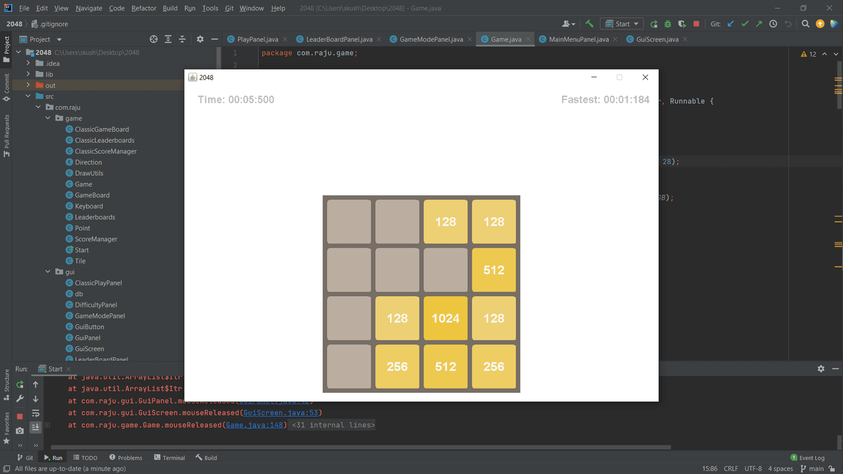Toggle the Pull Requests side tab

coord(6,136)
